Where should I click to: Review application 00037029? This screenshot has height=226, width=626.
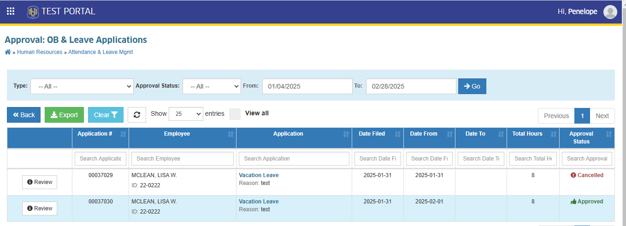(40, 182)
